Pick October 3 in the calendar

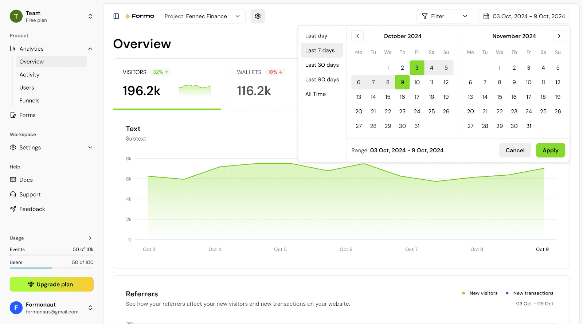[417, 68]
